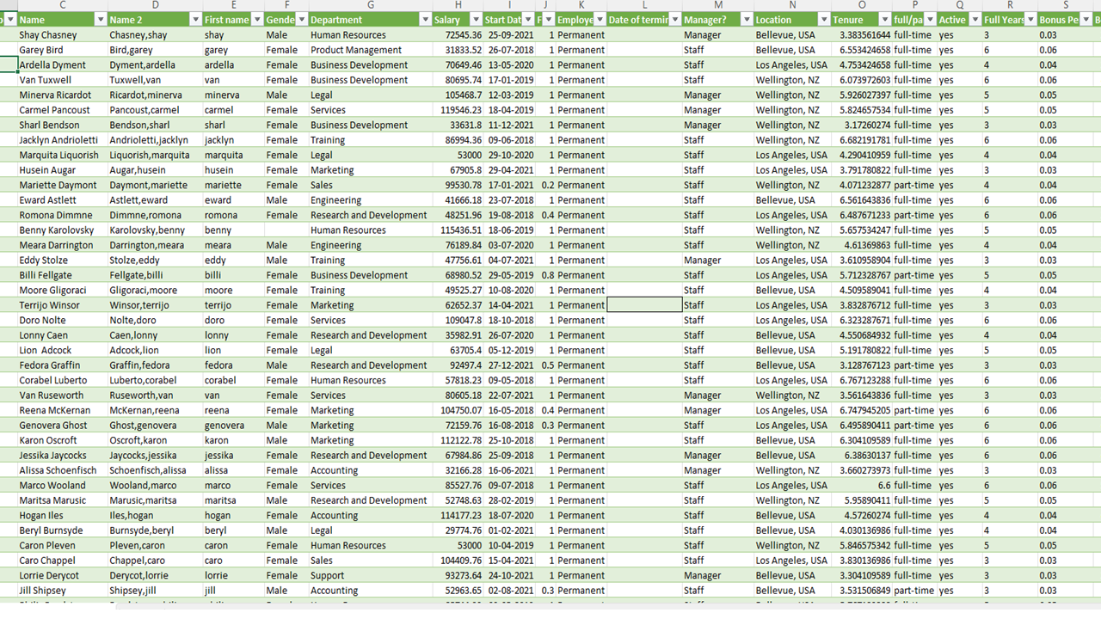This screenshot has width=1101, height=619.
Task: Select the cell Lorrie Derycot
Action: [62, 575]
